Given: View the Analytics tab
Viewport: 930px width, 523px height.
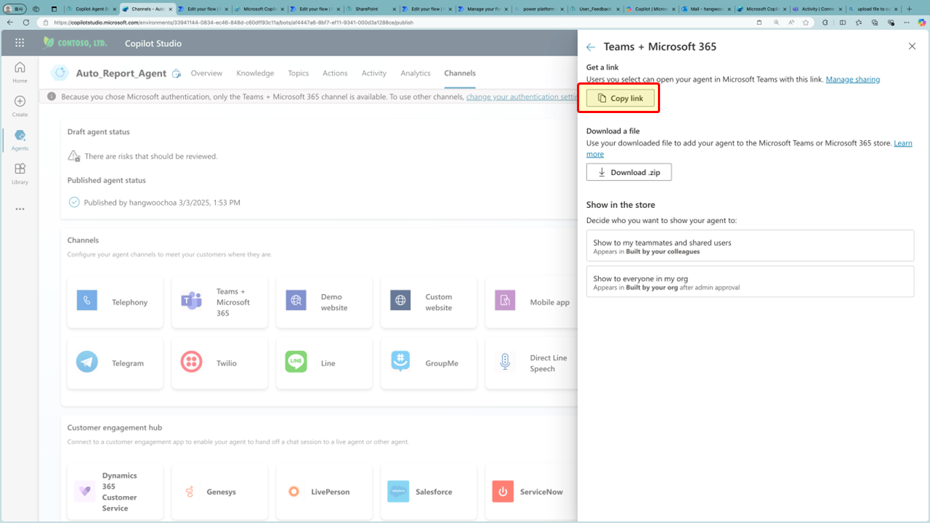Looking at the screenshot, I should 416,73.
